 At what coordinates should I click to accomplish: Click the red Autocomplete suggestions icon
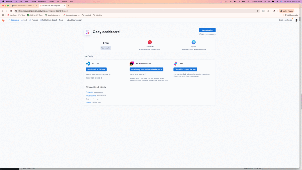point(150,42)
